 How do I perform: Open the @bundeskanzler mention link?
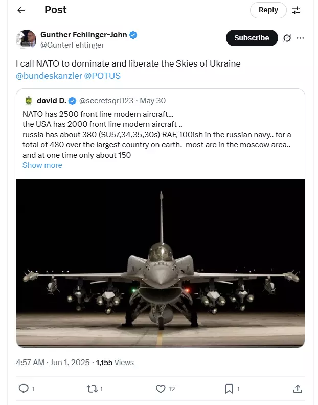pyautogui.click(x=49, y=76)
